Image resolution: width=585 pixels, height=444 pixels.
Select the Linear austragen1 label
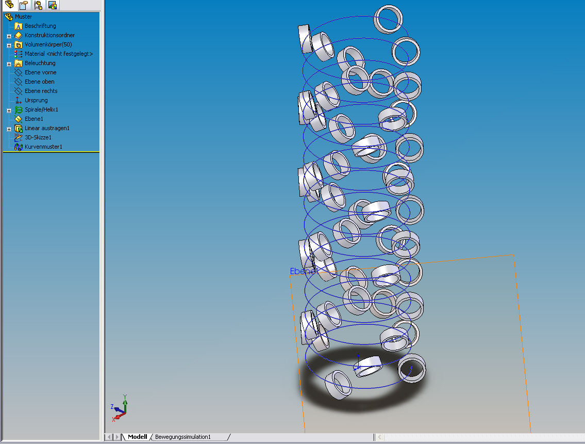(x=47, y=128)
